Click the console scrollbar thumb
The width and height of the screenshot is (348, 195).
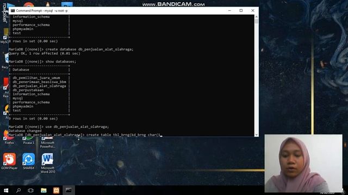[257, 21]
